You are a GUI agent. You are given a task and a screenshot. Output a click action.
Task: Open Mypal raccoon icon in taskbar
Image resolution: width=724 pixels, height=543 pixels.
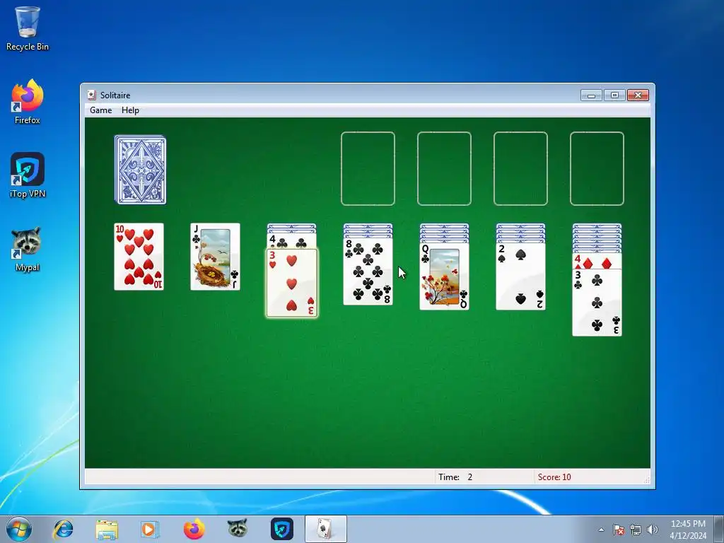click(x=238, y=529)
